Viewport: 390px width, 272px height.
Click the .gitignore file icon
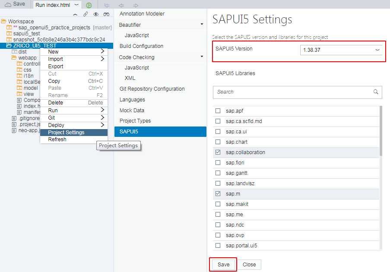coord(14,118)
